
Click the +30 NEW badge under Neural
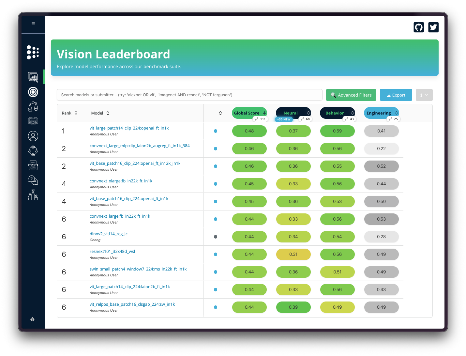pos(284,119)
